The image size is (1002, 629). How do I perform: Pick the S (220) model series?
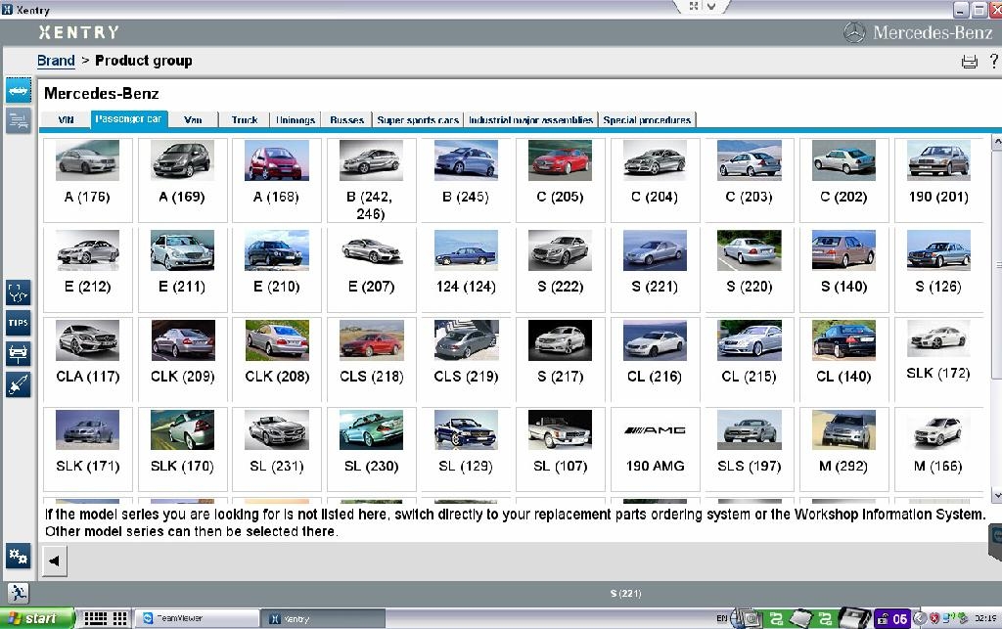pyautogui.click(x=750, y=270)
